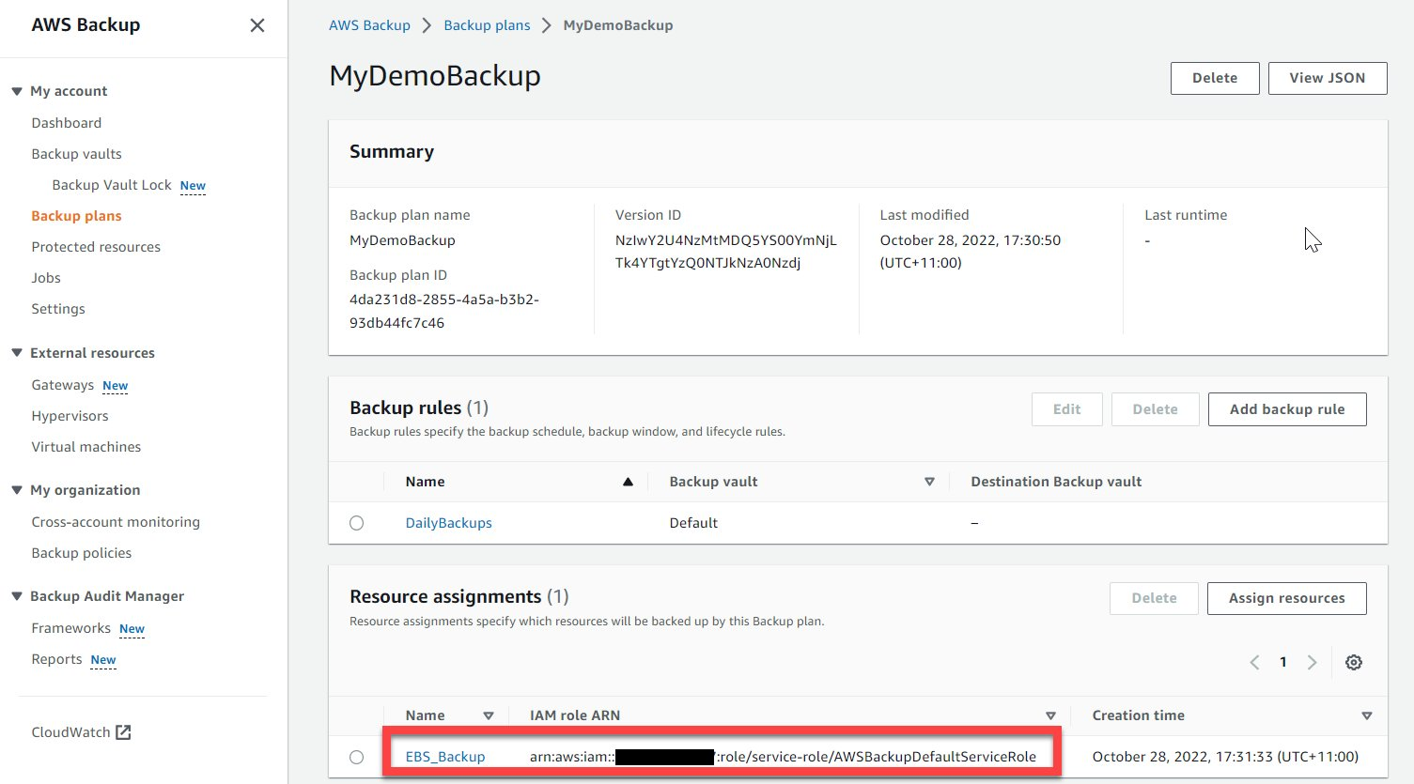Click the Delete backup plan button

1215,78
